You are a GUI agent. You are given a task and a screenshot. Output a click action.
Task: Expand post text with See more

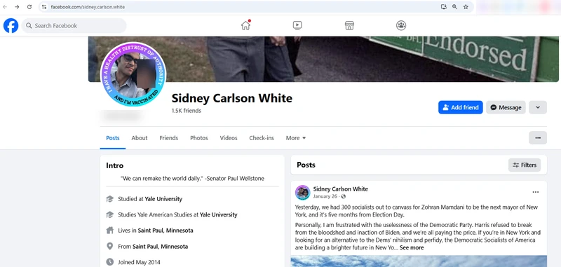412,247
